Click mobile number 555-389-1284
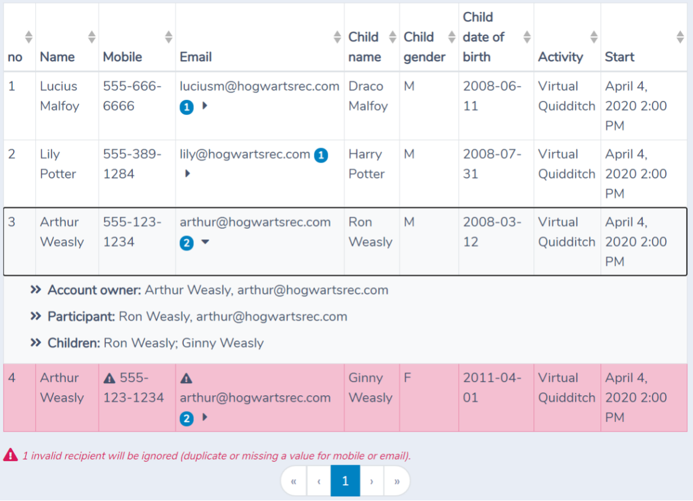Image resolution: width=693 pixels, height=501 pixels. tap(132, 164)
